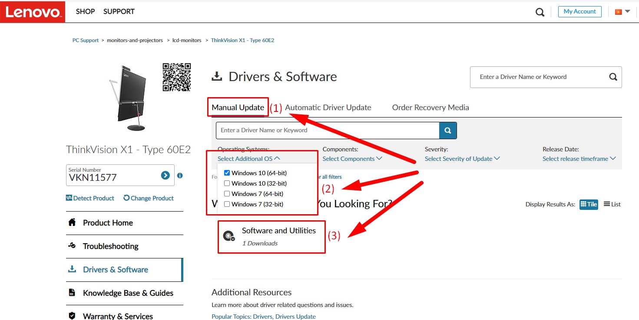The width and height of the screenshot is (639, 320).
Task: Switch to Order Recovery Media tab
Action: click(x=430, y=108)
